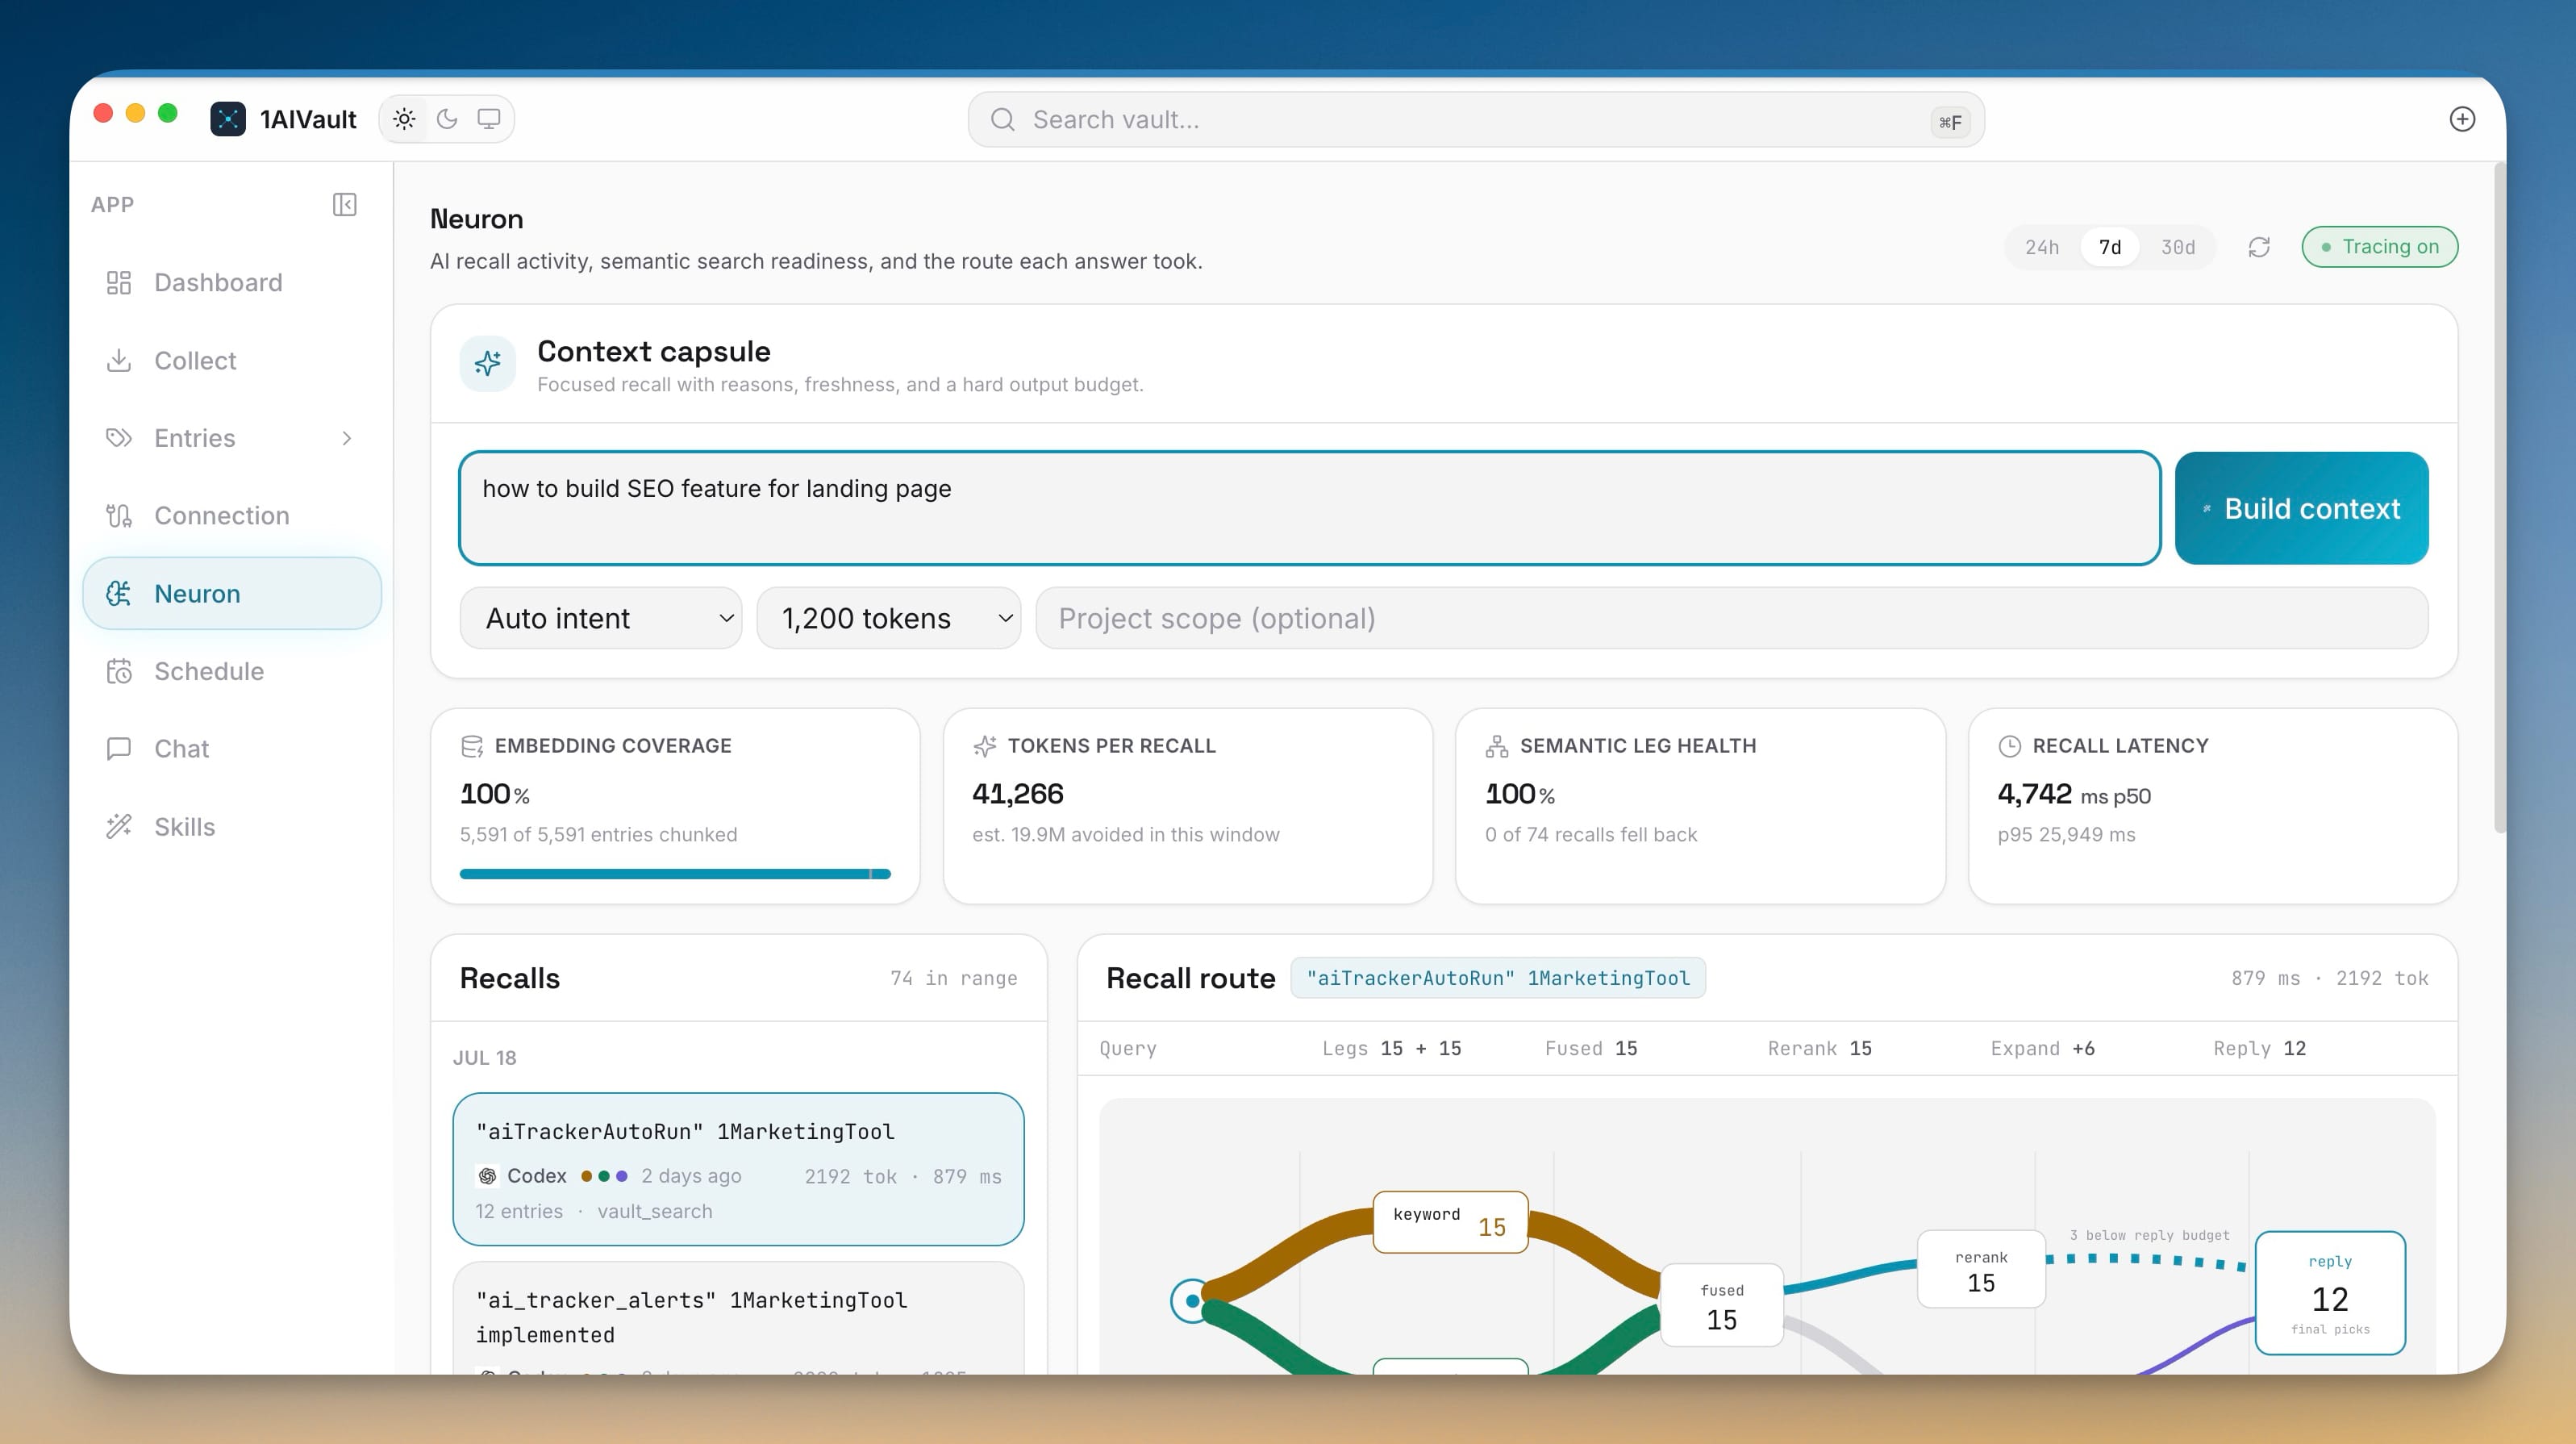Open the 1,200 tokens dropdown
Image resolution: width=2576 pixels, height=1444 pixels.
point(888,618)
